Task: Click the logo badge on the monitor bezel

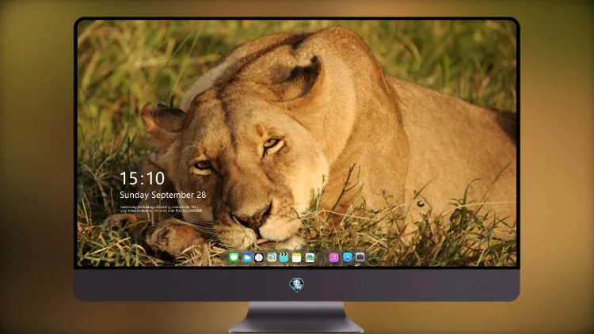Action: coord(297,285)
